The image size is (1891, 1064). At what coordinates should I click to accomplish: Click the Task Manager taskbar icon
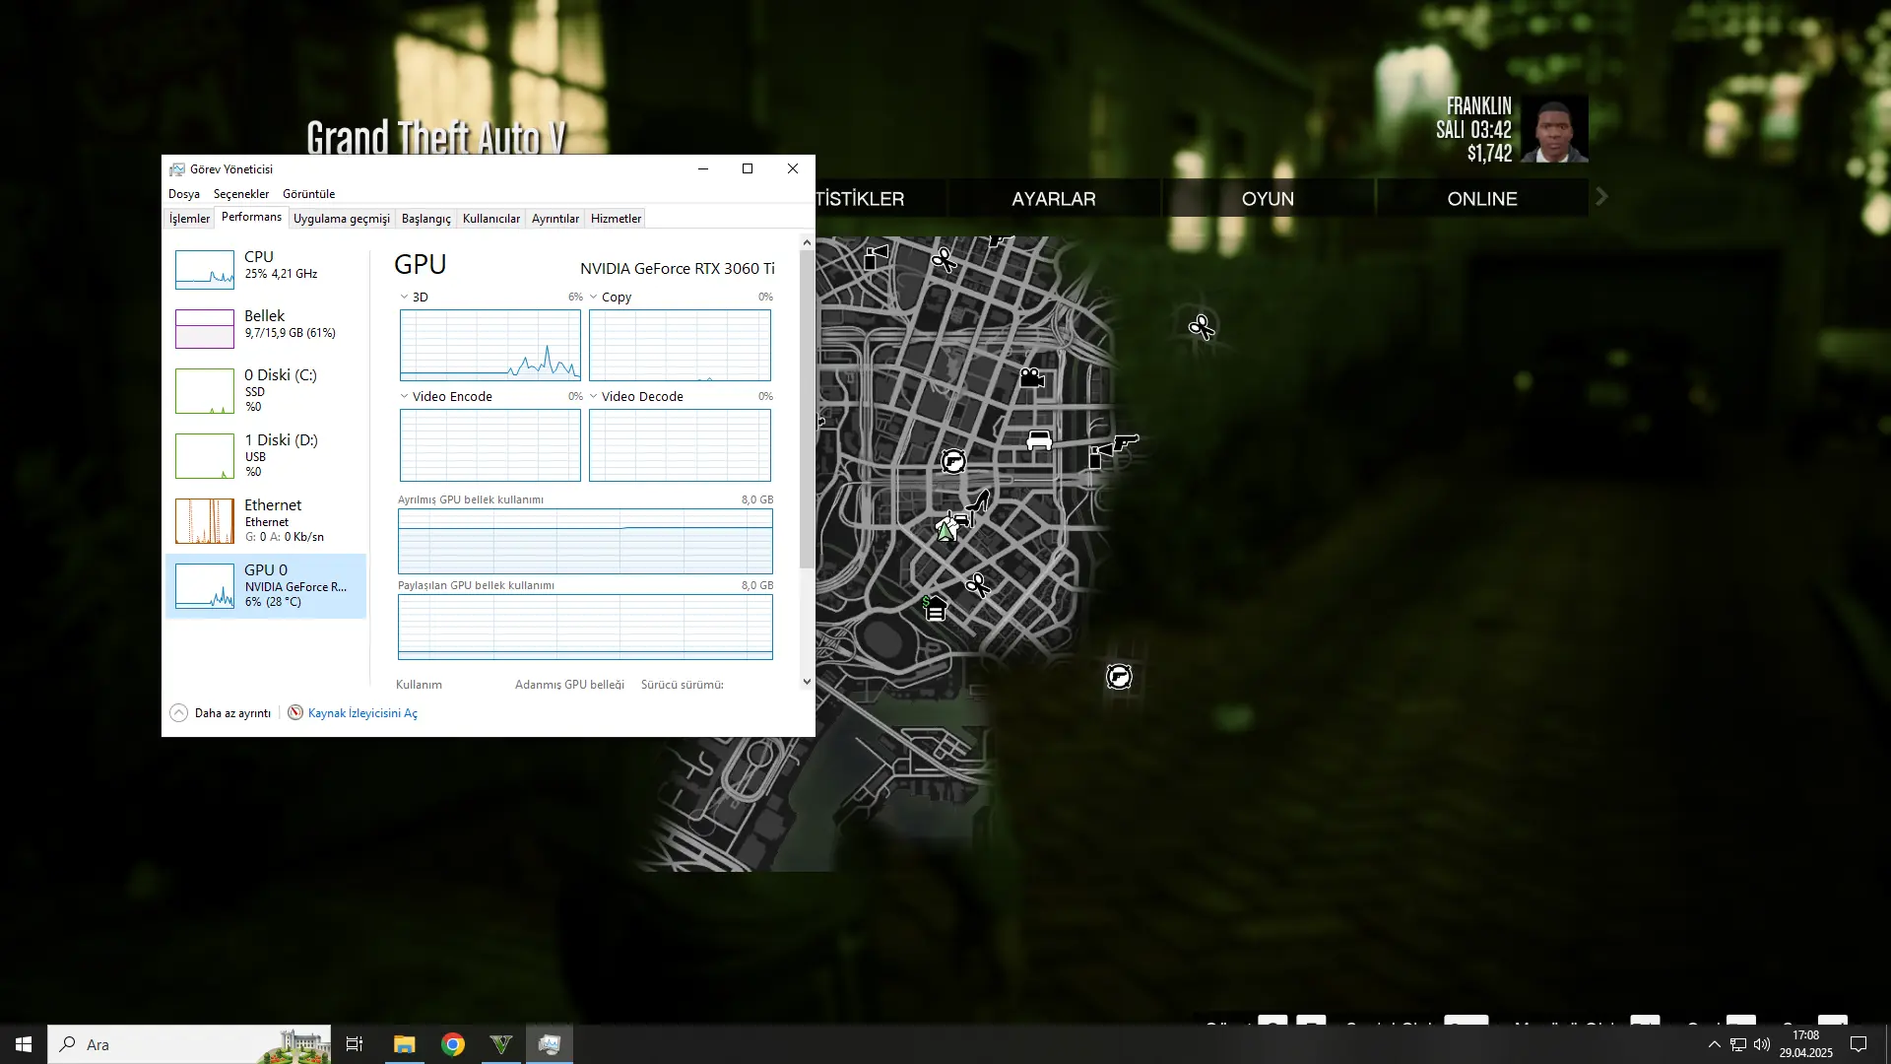coord(550,1044)
